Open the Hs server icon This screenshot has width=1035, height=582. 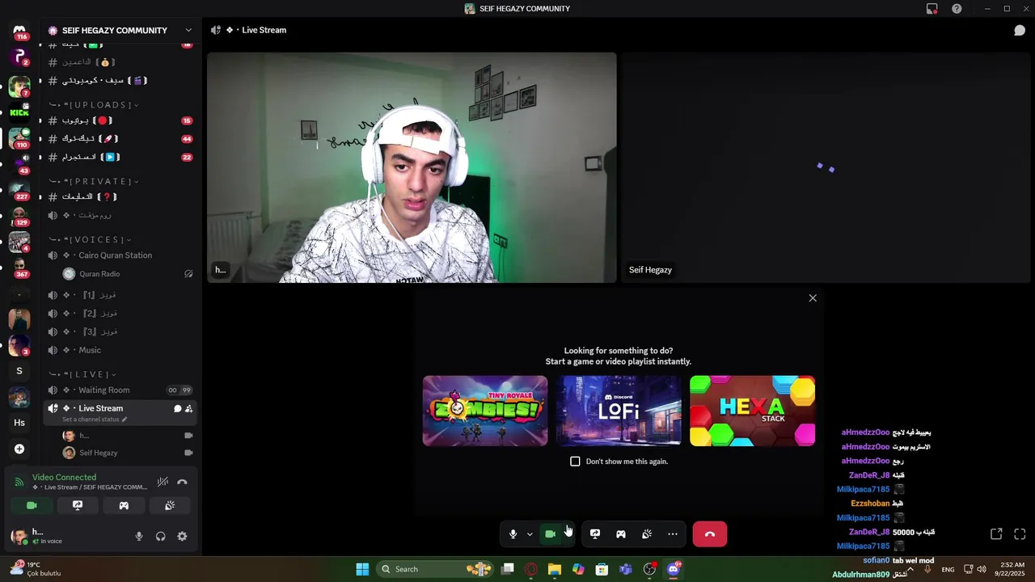click(x=19, y=423)
